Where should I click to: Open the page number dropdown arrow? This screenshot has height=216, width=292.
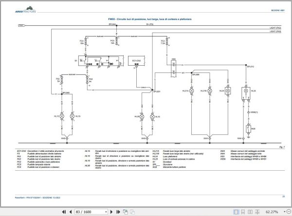106,212
